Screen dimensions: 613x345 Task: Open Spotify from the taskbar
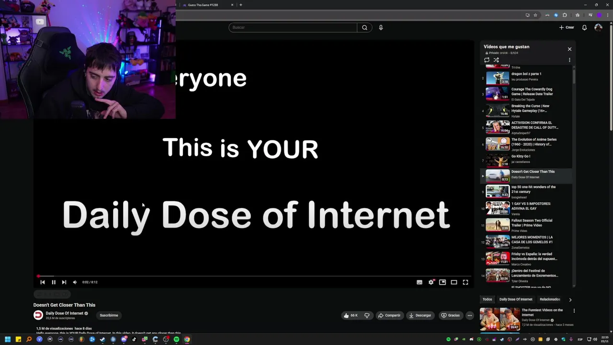point(176,339)
